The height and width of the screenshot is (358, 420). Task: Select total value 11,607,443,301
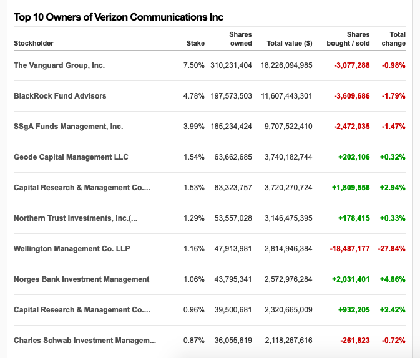[x=286, y=96]
